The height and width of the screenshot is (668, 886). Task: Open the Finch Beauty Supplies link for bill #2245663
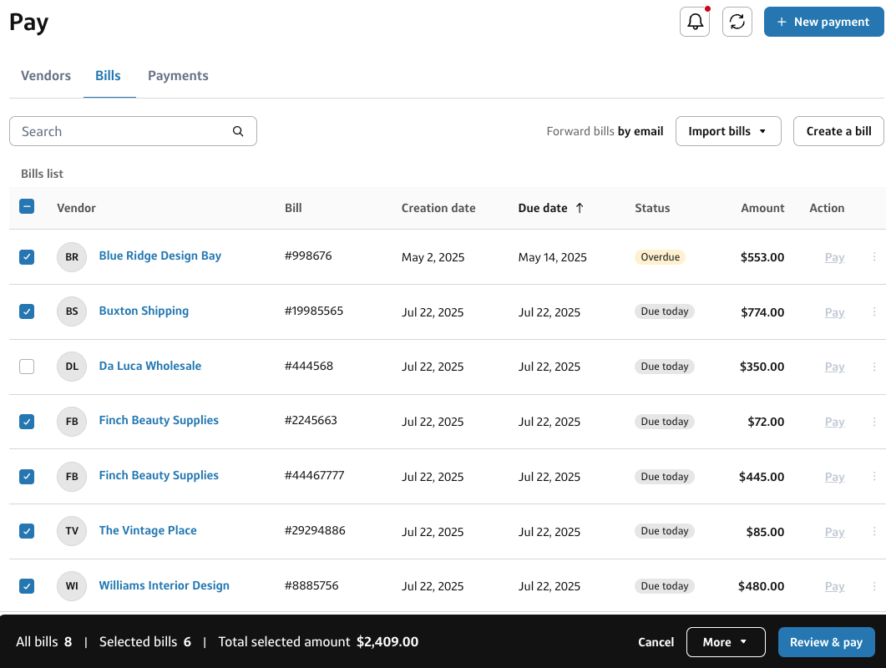[159, 421]
